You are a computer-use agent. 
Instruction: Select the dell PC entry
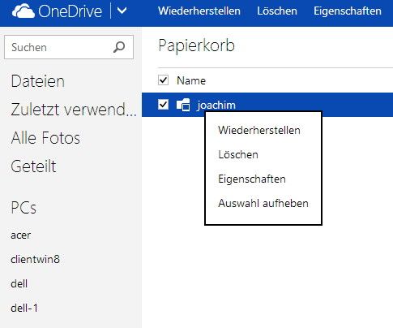[x=19, y=283]
